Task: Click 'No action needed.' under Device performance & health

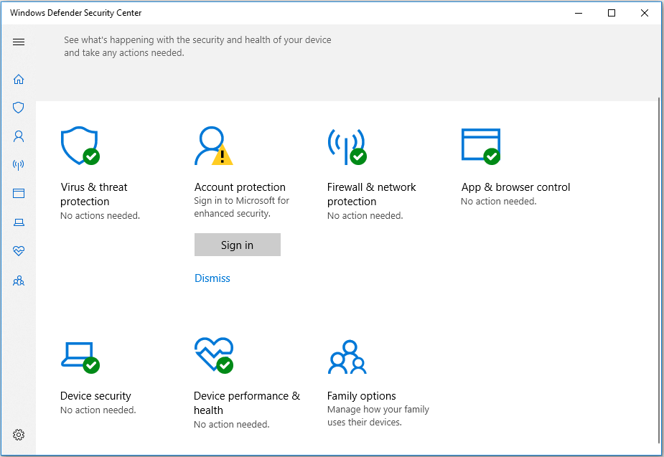Action: point(232,425)
